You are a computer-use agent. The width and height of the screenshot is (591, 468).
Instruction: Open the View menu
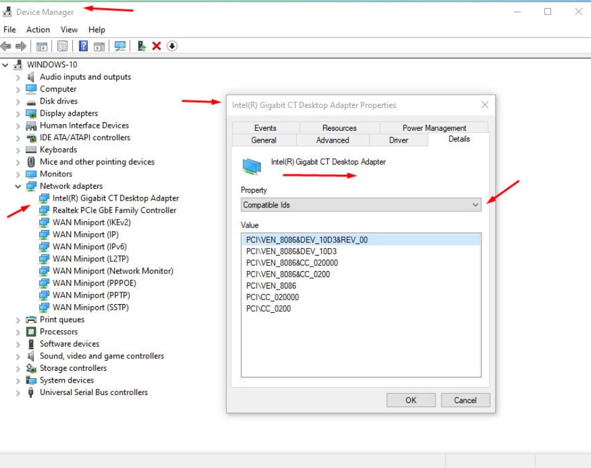pos(69,30)
